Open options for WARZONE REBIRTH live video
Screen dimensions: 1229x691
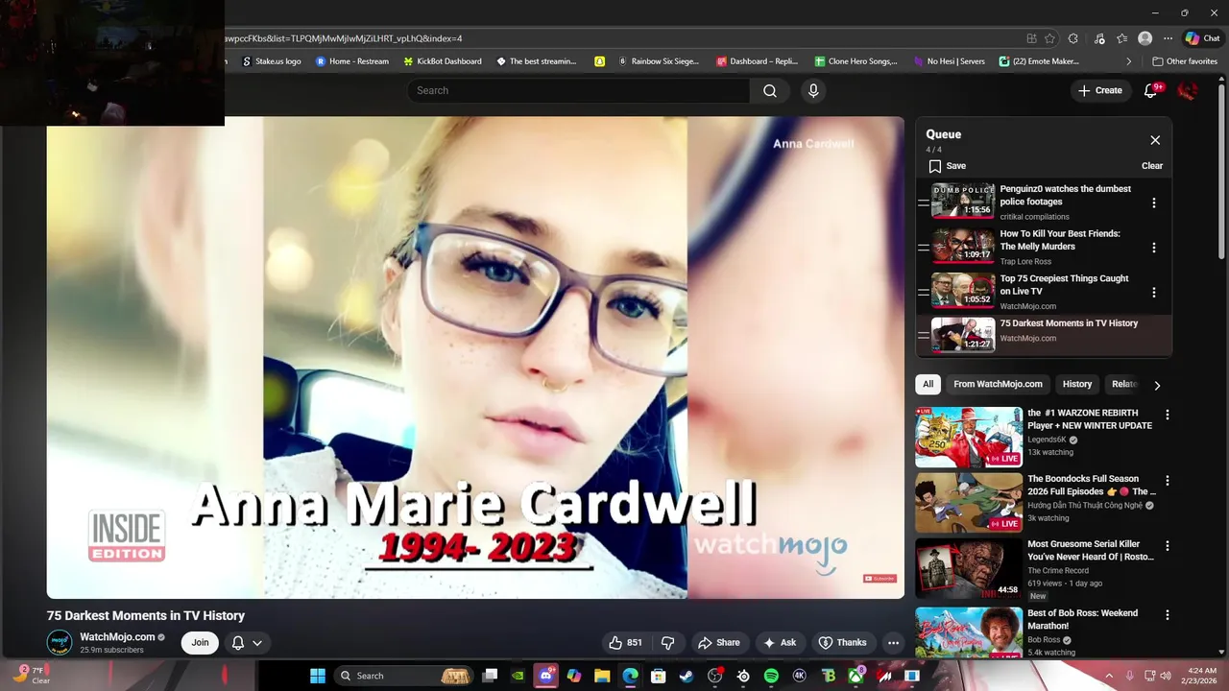coord(1168,415)
